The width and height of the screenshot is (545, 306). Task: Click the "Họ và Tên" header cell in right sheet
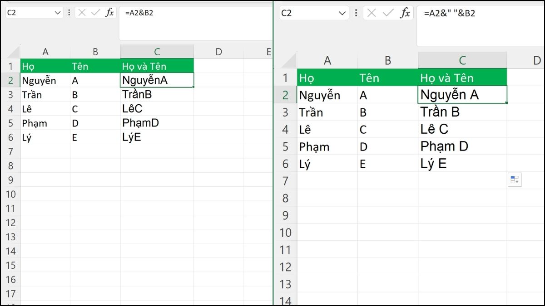click(x=462, y=78)
